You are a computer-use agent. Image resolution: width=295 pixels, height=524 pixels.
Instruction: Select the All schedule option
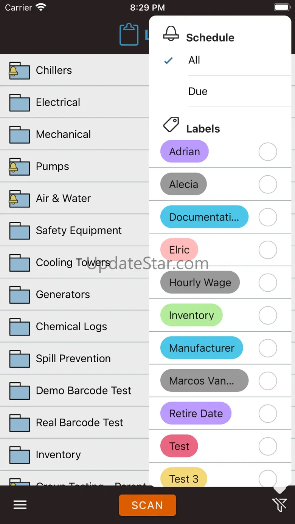click(x=194, y=60)
